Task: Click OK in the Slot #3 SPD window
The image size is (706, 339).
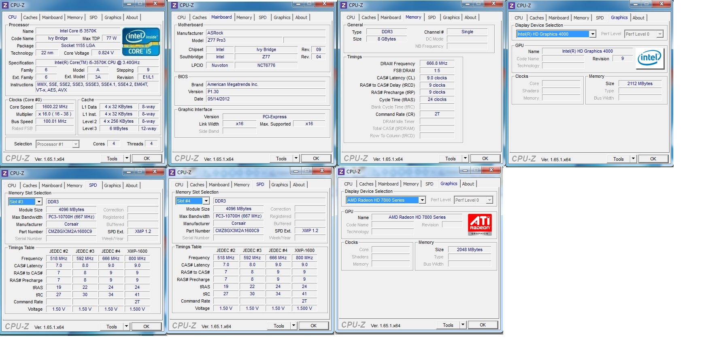Action: (147, 327)
